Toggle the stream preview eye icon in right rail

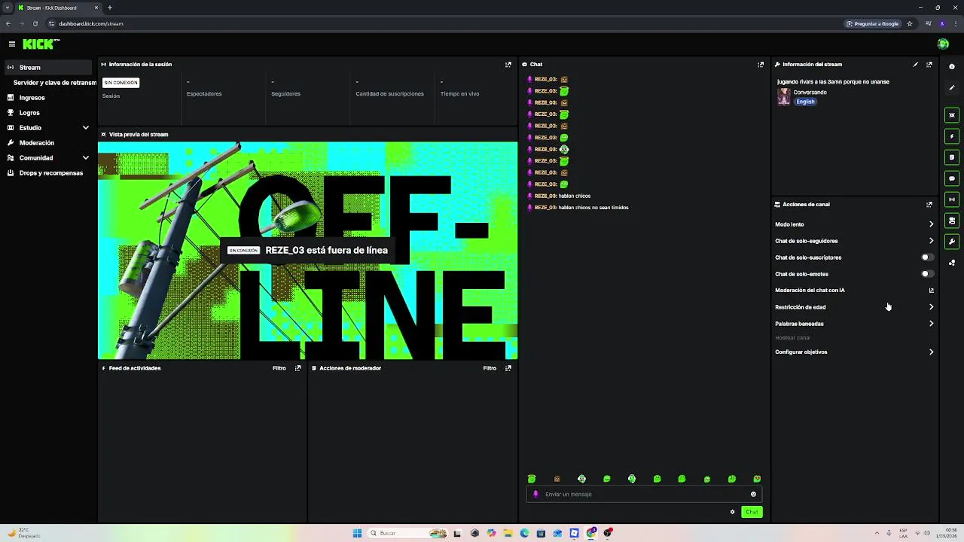(x=952, y=115)
